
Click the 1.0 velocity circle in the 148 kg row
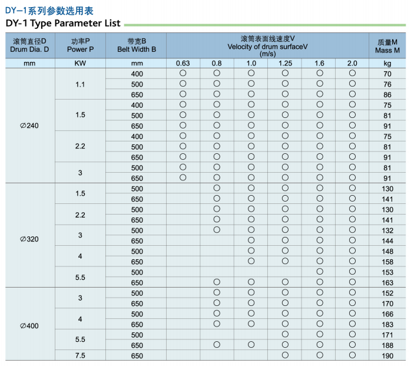click(251, 251)
